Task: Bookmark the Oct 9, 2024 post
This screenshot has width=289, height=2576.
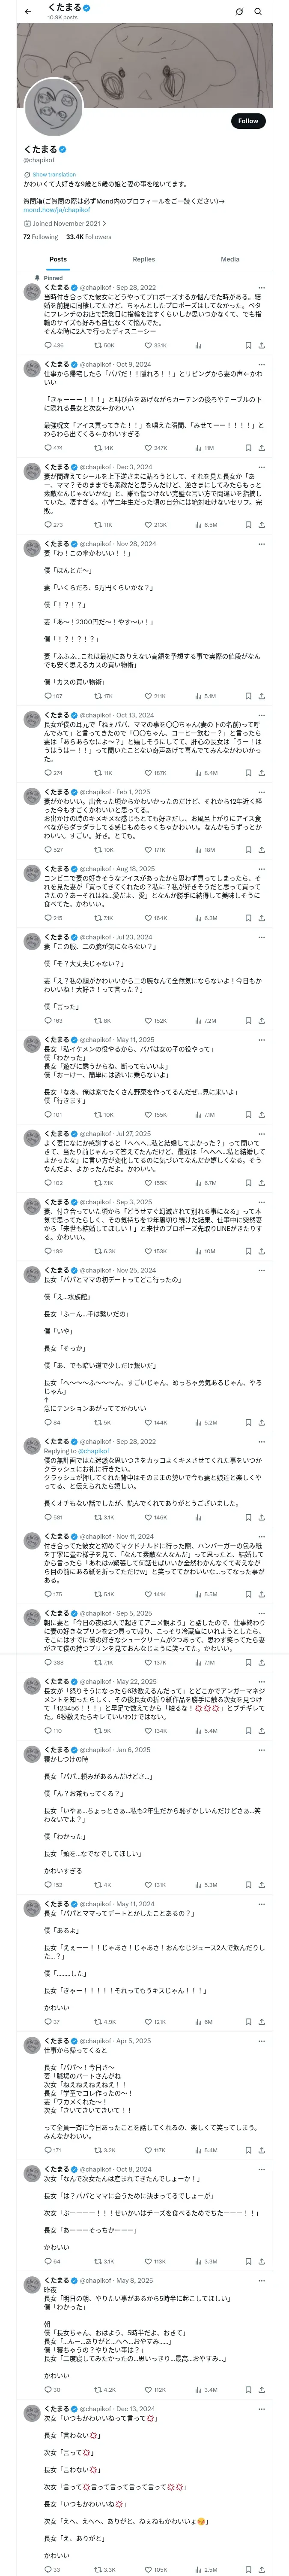Action: click(248, 448)
